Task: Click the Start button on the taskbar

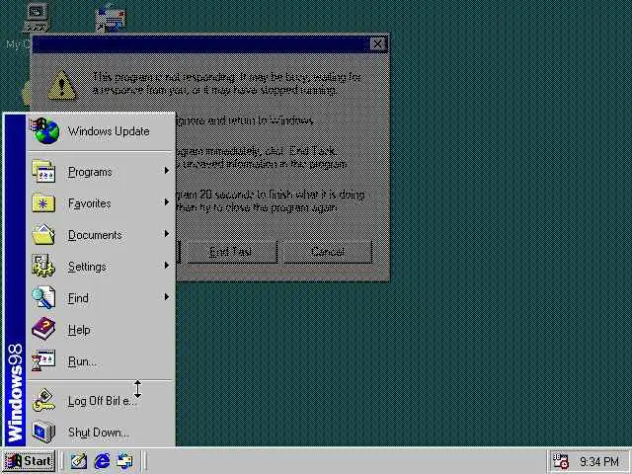Action: click(29, 461)
